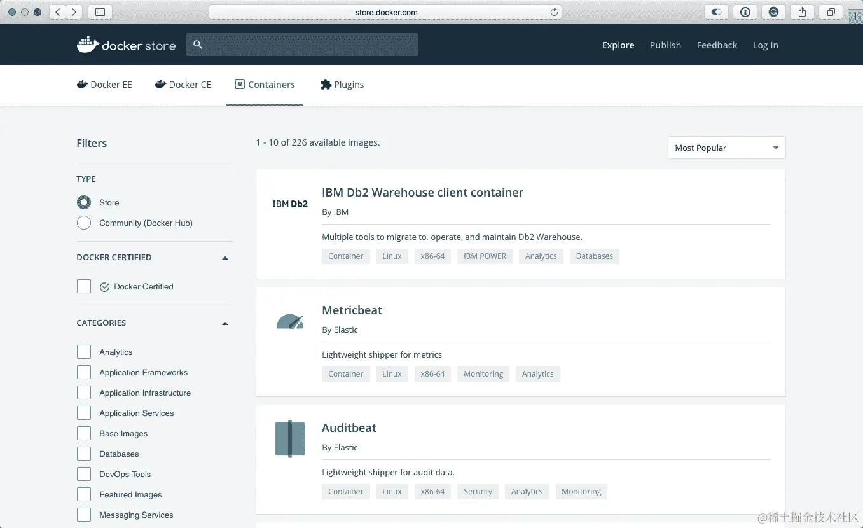This screenshot has height=528, width=863.
Task: Open Publish in top navigation
Action: coord(665,45)
